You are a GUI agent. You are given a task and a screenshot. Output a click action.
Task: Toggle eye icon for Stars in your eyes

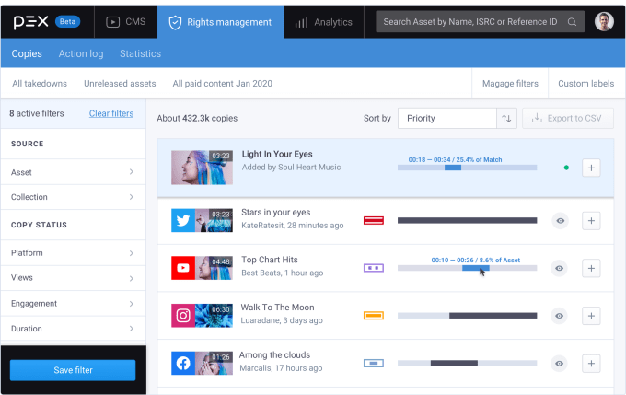tap(559, 220)
